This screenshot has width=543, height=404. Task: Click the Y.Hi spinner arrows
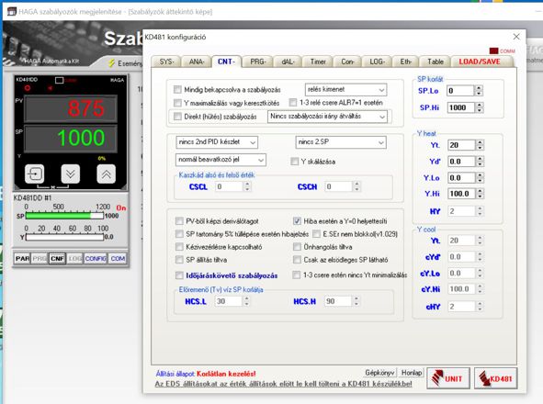[480, 194]
